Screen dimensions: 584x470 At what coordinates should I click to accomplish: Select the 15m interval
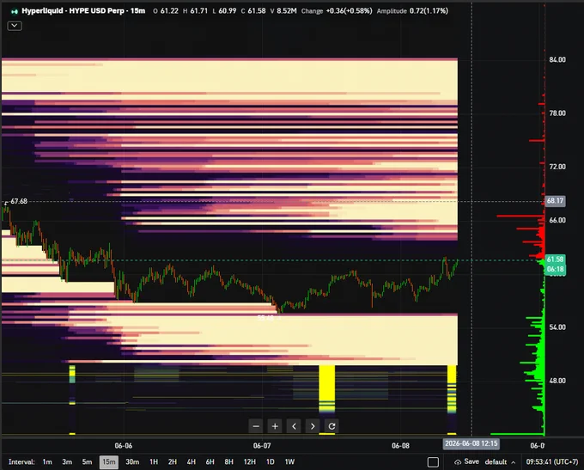[109, 461]
